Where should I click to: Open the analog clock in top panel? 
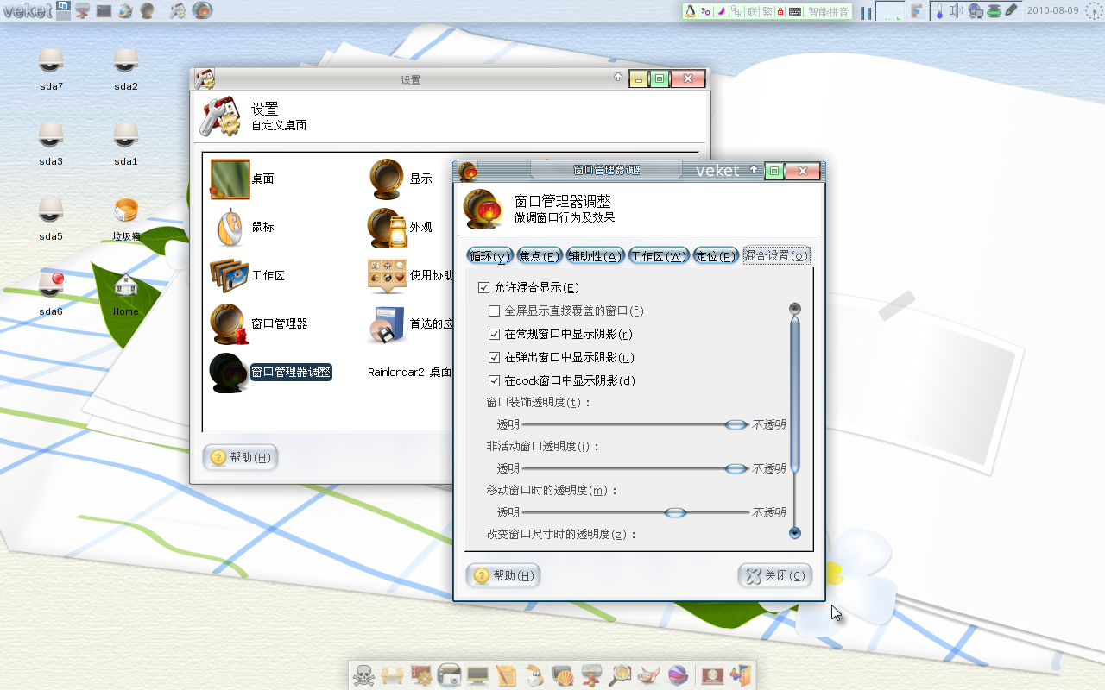point(1092,10)
